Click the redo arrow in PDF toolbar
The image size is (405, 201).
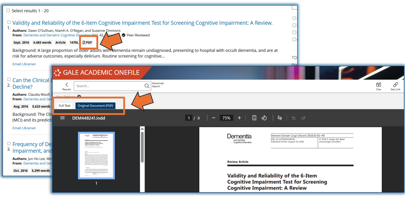click(x=303, y=118)
